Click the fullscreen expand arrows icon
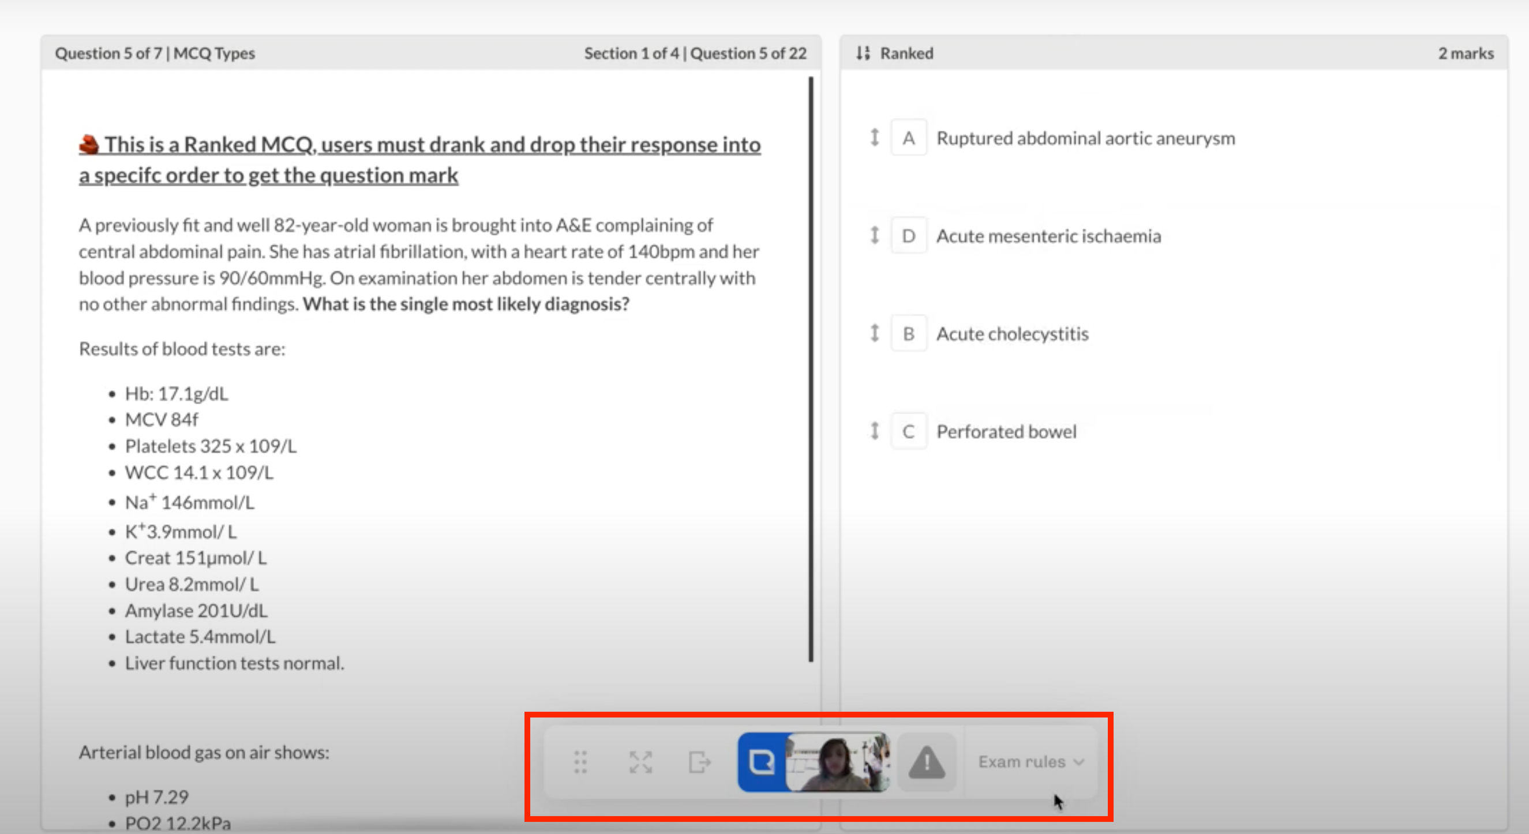The width and height of the screenshot is (1529, 834). pos(640,762)
